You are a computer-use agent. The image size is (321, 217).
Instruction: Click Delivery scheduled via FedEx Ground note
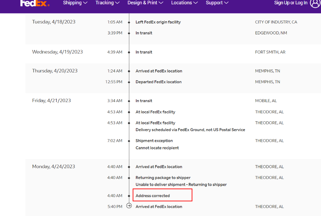pos(190,130)
